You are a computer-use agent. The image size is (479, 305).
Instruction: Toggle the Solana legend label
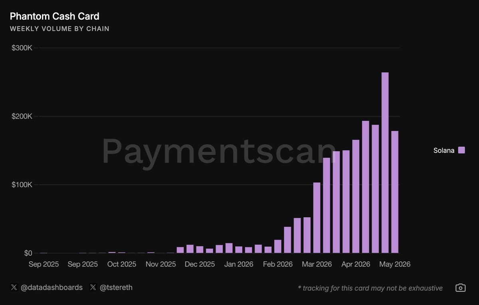(444, 151)
